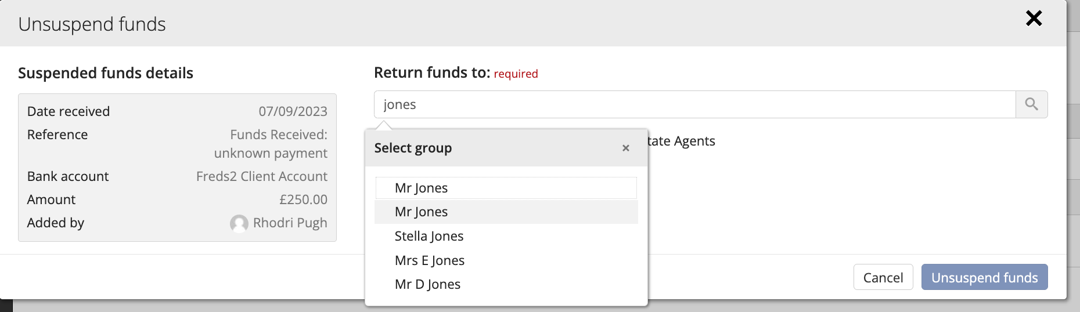The image size is (1080, 312).
Task: Click the 07/09/2023 date received value
Action: (293, 111)
